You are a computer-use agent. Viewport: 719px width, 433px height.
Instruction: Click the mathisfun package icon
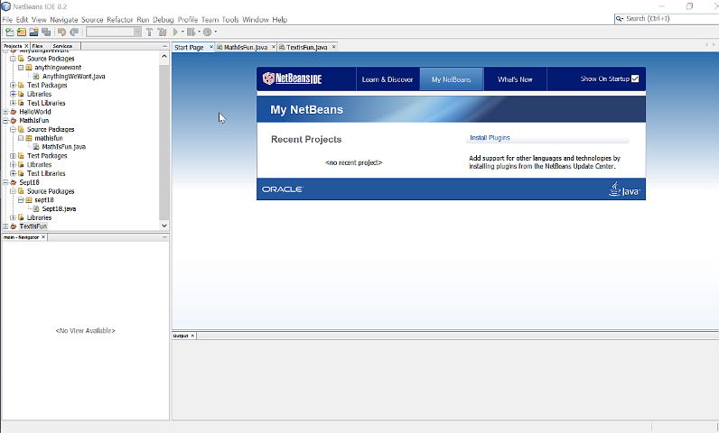(29, 138)
